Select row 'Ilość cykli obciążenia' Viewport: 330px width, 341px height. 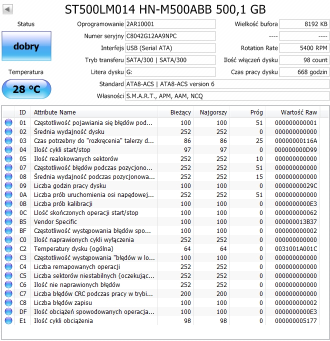pyautogui.click(x=161, y=321)
